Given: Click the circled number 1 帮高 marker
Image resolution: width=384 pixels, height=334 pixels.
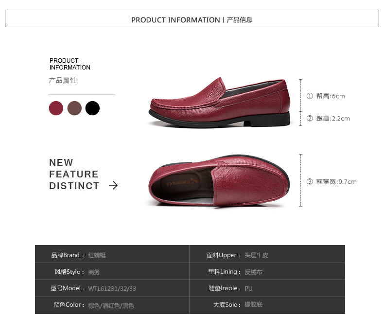Looking at the screenshot, I should [x=310, y=96].
